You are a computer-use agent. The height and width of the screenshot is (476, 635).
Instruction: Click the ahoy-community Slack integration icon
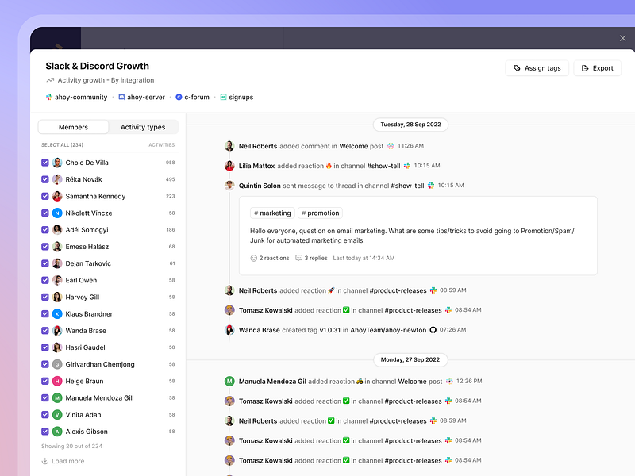pyautogui.click(x=48, y=97)
